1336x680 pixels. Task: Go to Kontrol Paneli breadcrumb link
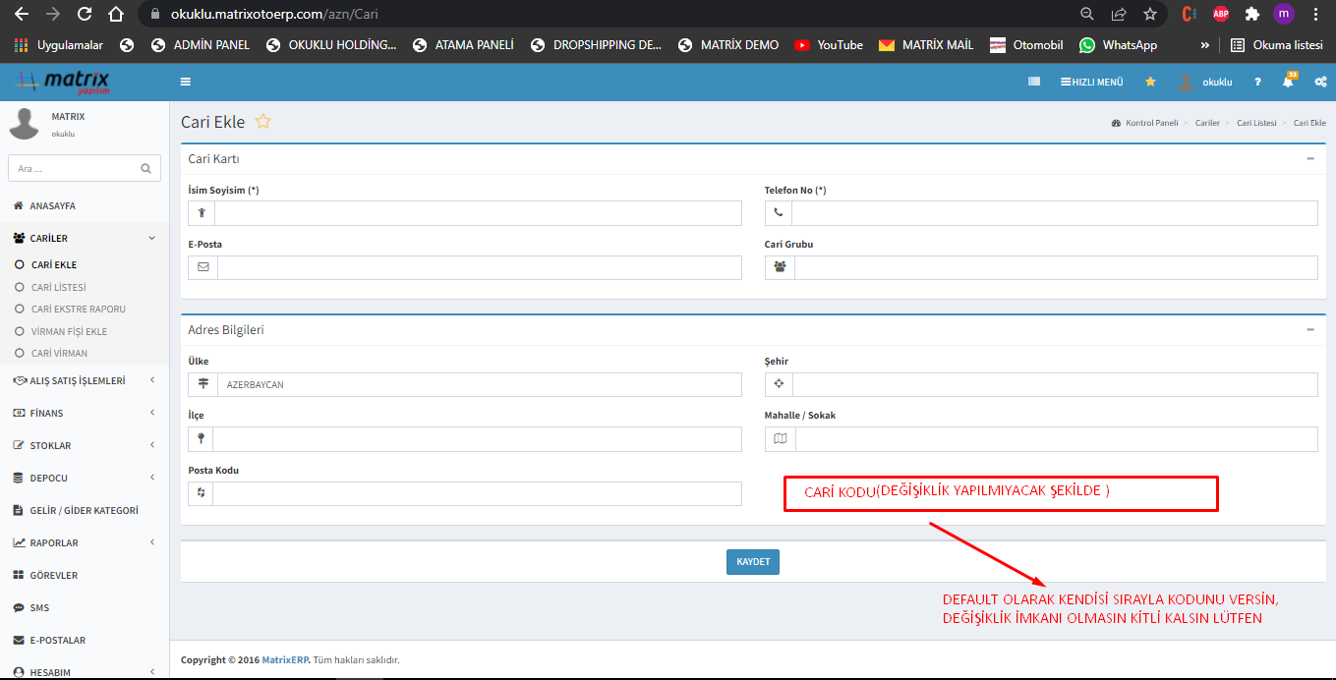click(1150, 123)
